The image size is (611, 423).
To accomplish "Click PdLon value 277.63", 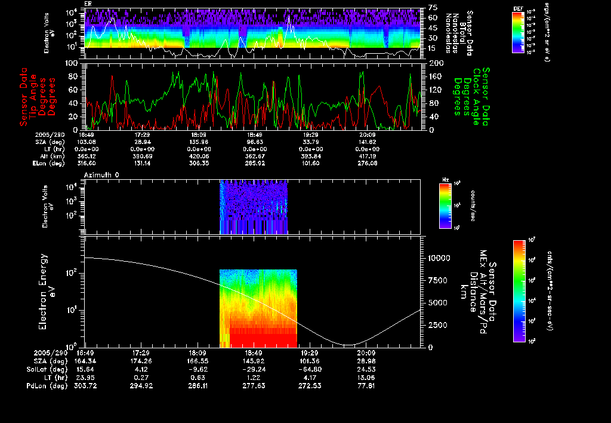I will coord(254,387).
